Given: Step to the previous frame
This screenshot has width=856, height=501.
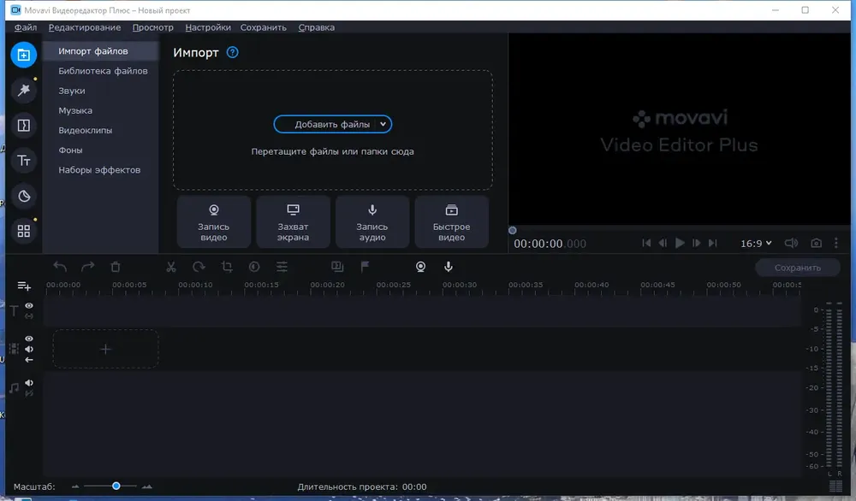Looking at the screenshot, I should 663,243.
